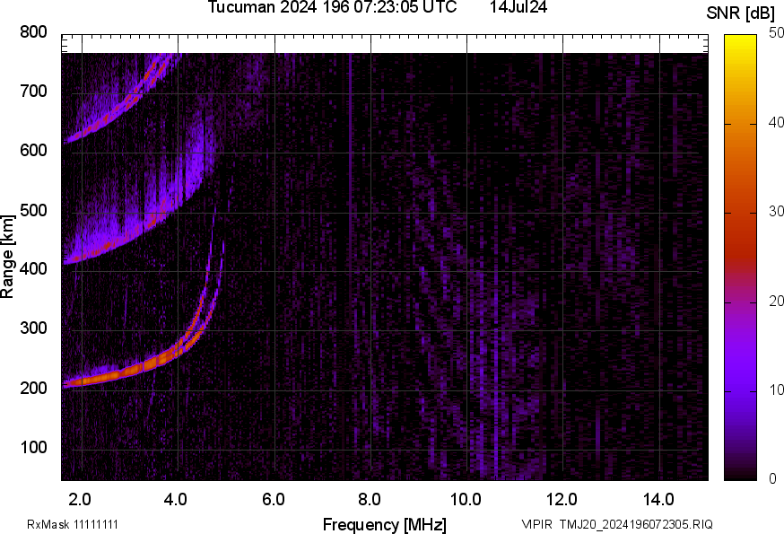Click the frequency tick label '6.0'
This screenshot has height=534, width=784.
(273, 500)
